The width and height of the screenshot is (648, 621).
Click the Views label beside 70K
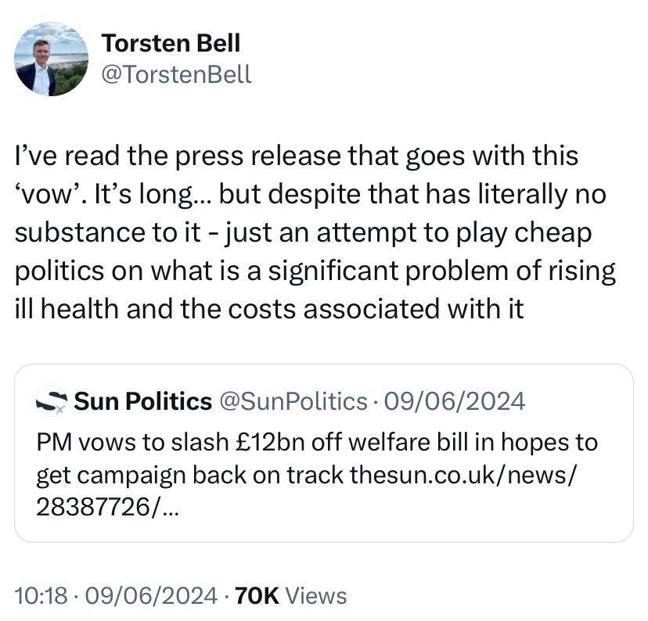316,595
